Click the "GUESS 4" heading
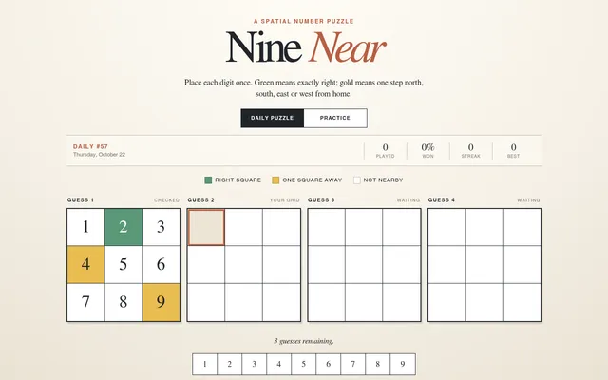Screen dimensions: 608x380 (442, 200)
